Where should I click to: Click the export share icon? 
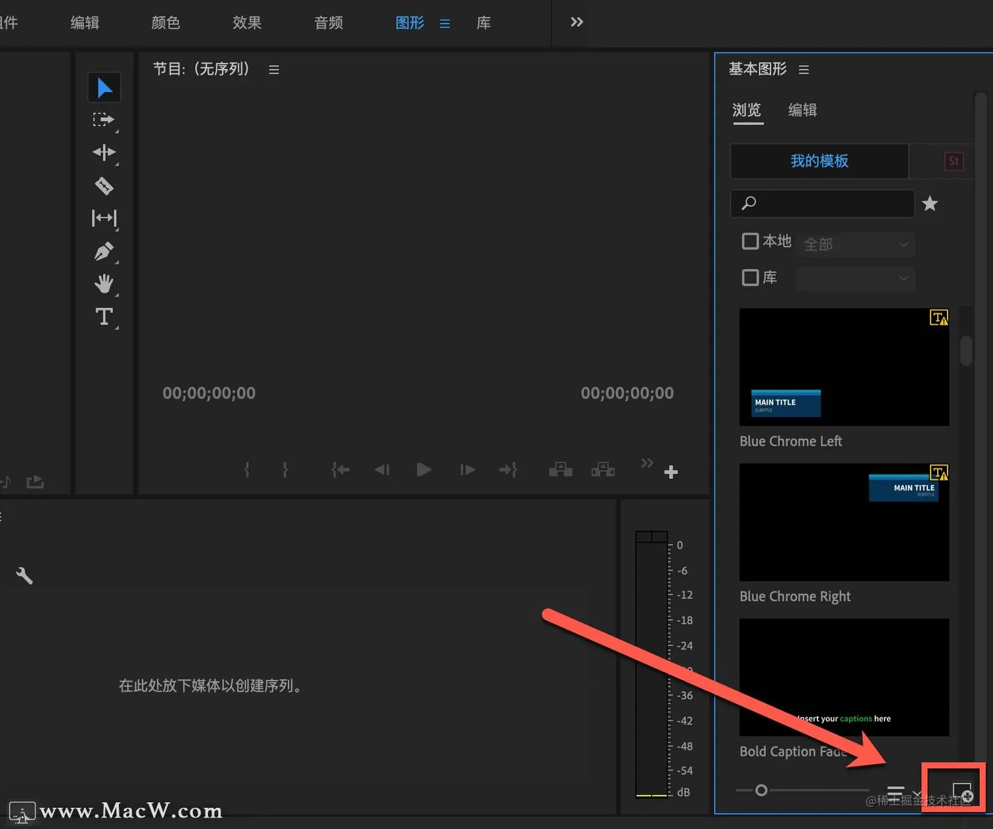[x=35, y=482]
